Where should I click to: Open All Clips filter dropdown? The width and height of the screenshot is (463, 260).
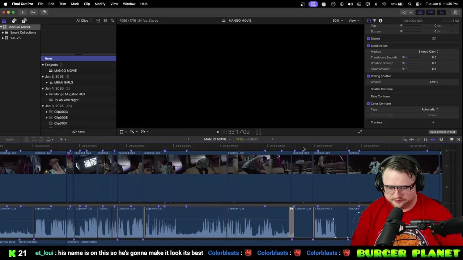click(x=84, y=21)
